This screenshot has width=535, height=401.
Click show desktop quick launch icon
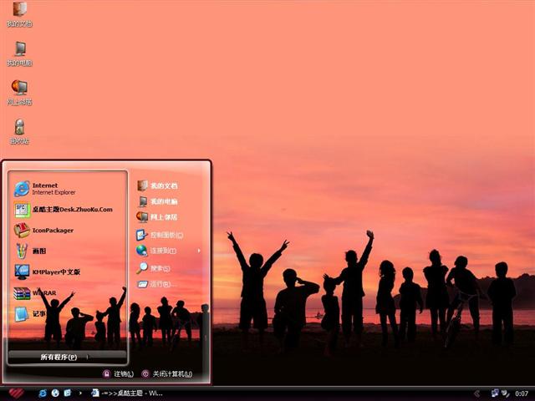coord(68,393)
